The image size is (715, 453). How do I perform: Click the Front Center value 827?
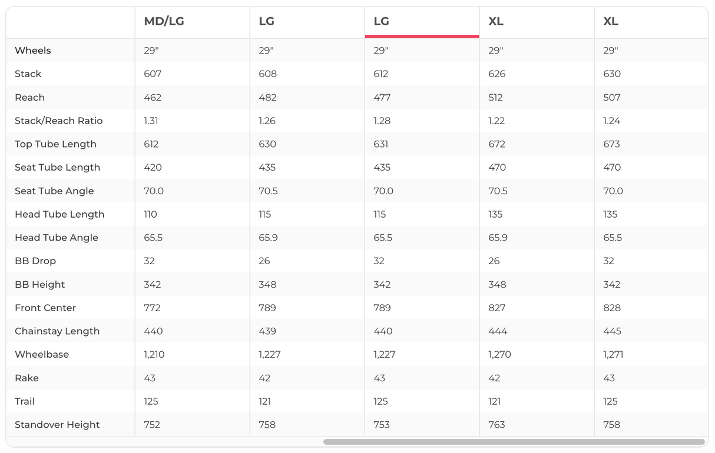[497, 308]
